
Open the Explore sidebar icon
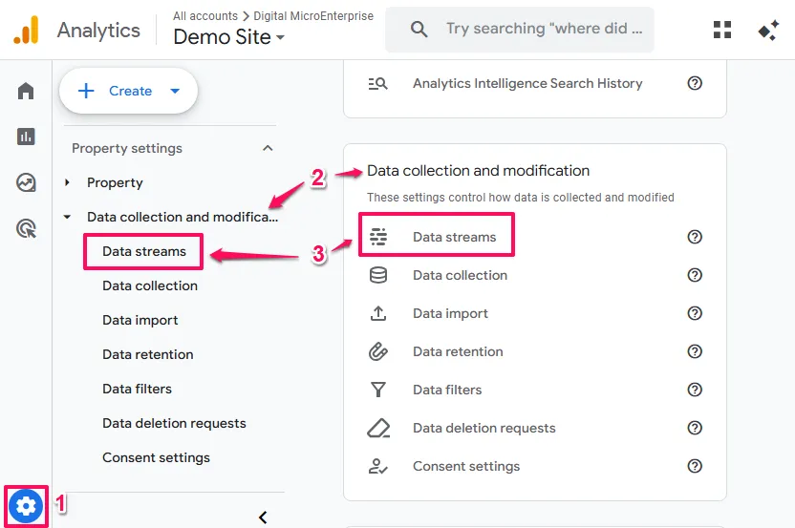pos(26,182)
